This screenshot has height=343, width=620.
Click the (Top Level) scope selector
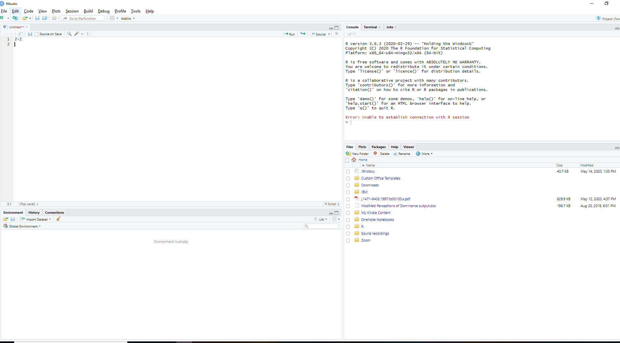pos(29,204)
